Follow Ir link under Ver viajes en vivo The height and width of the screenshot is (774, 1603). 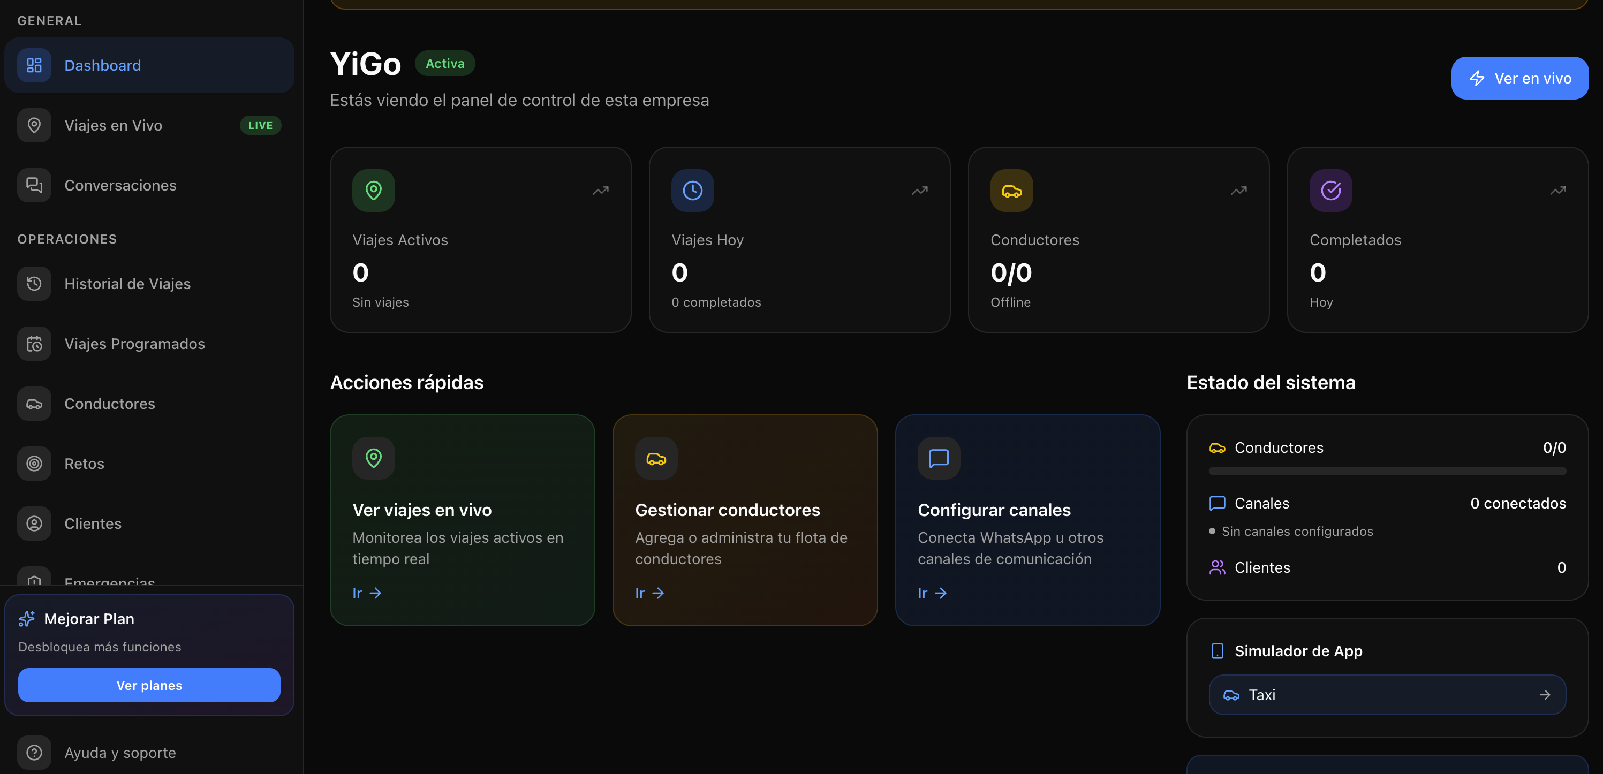click(x=367, y=593)
